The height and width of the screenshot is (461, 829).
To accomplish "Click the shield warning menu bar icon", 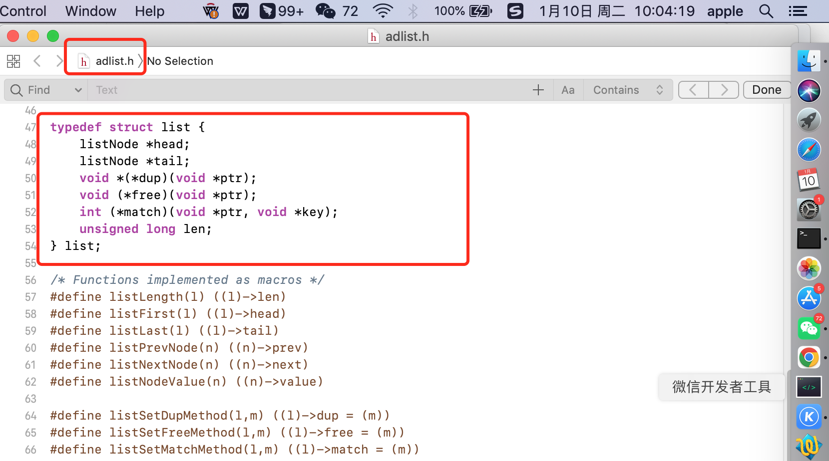I will [211, 11].
